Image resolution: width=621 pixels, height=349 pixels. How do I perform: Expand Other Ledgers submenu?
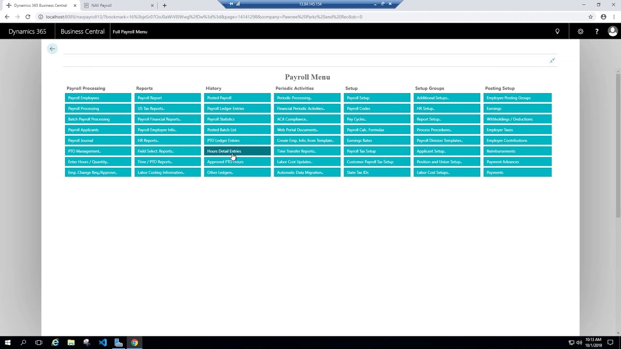click(237, 173)
